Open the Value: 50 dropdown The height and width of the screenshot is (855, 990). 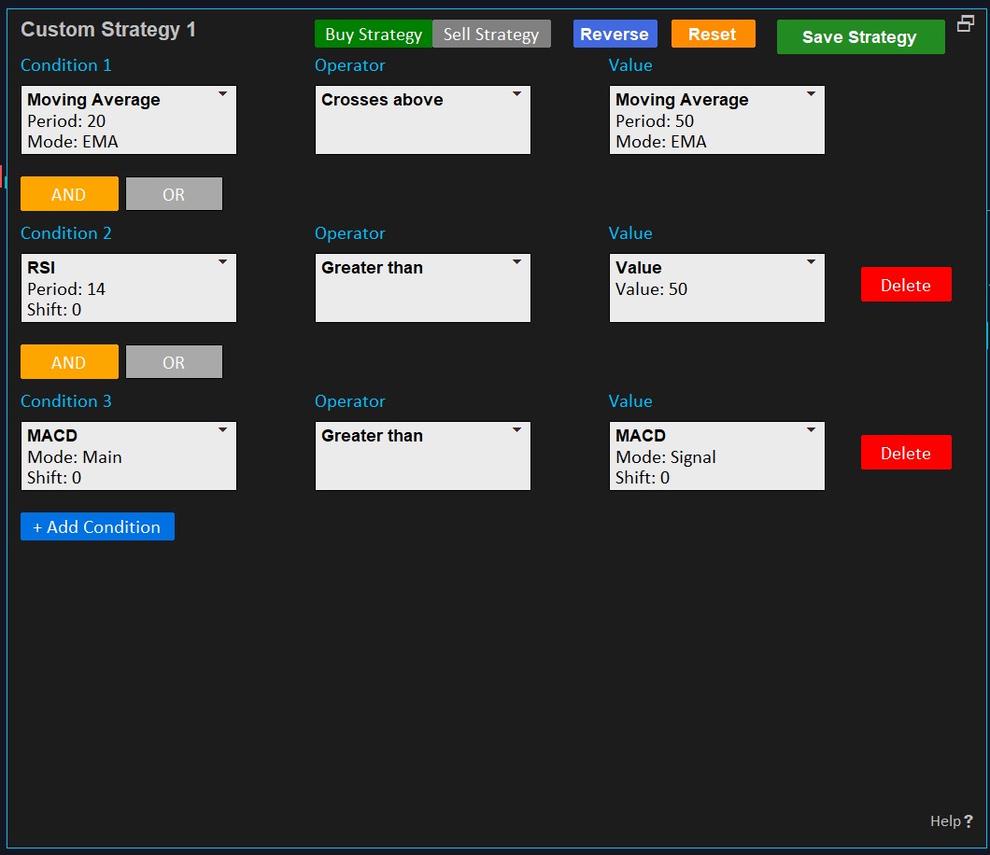tap(717, 288)
